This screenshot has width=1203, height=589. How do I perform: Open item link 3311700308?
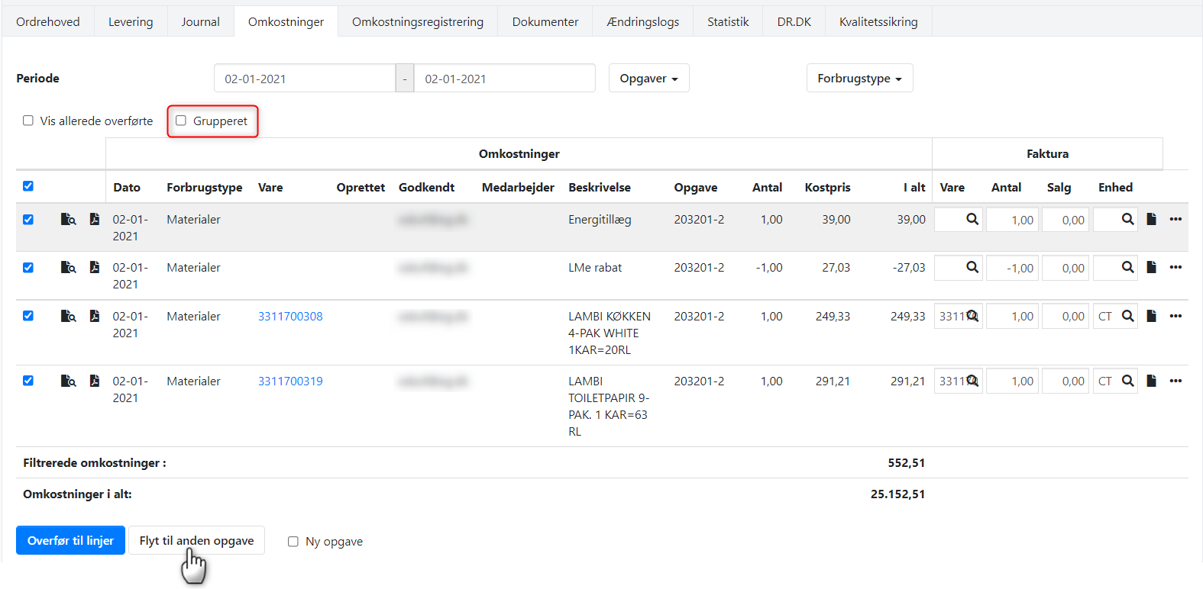point(290,317)
